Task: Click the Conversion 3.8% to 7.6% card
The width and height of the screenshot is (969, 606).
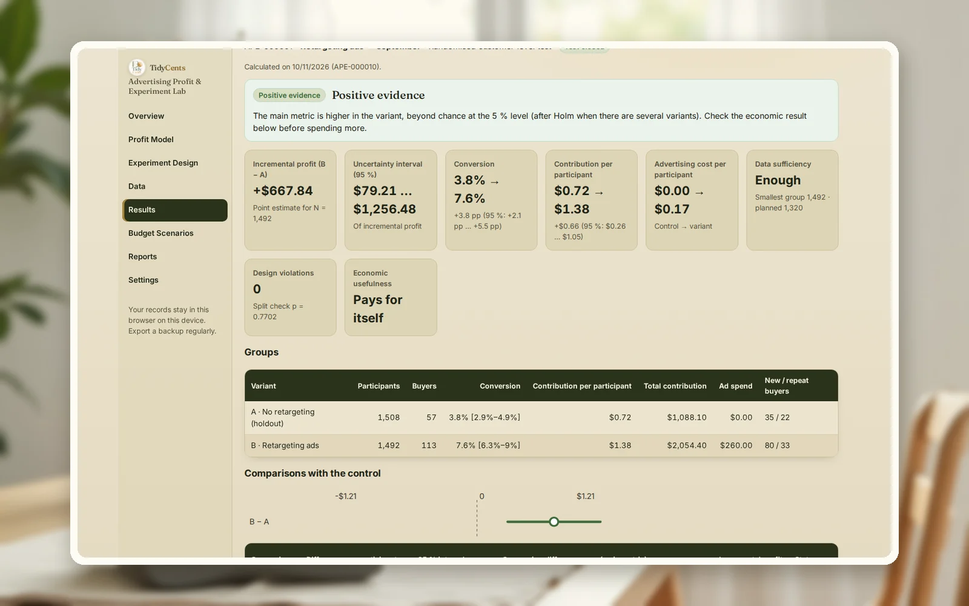Action: pyautogui.click(x=491, y=200)
